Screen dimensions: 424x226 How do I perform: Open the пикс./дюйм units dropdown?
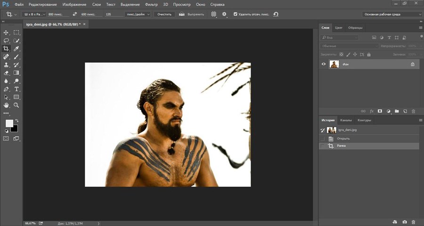click(x=138, y=14)
